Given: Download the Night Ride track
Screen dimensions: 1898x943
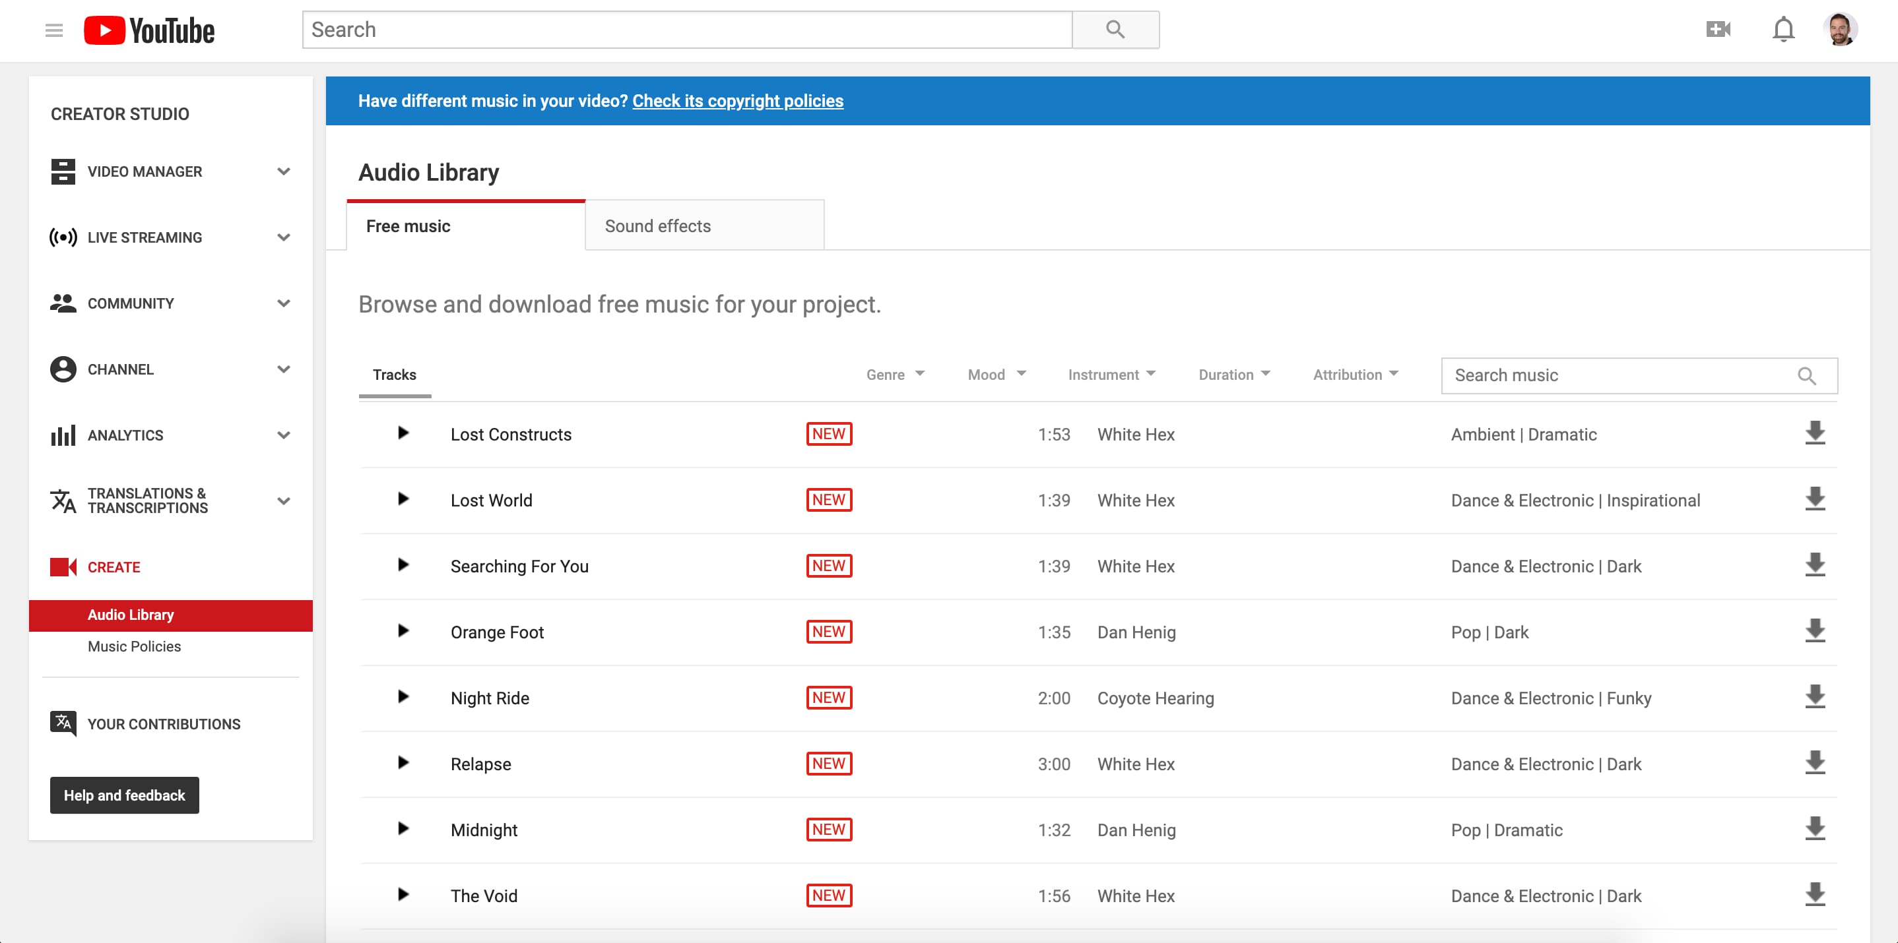Looking at the screenshot, I should click(x=1814, y=696).
